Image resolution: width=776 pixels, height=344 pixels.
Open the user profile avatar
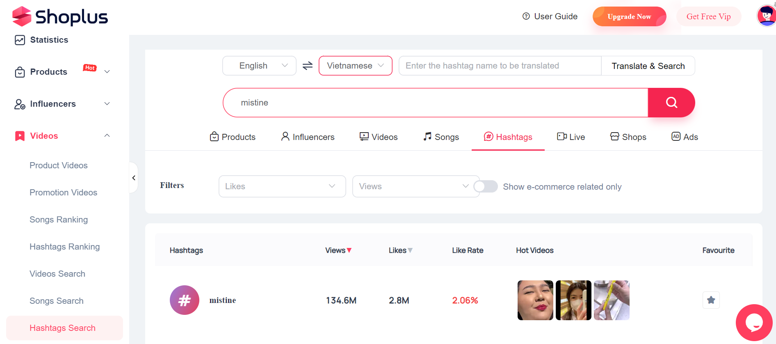point(766,16)
